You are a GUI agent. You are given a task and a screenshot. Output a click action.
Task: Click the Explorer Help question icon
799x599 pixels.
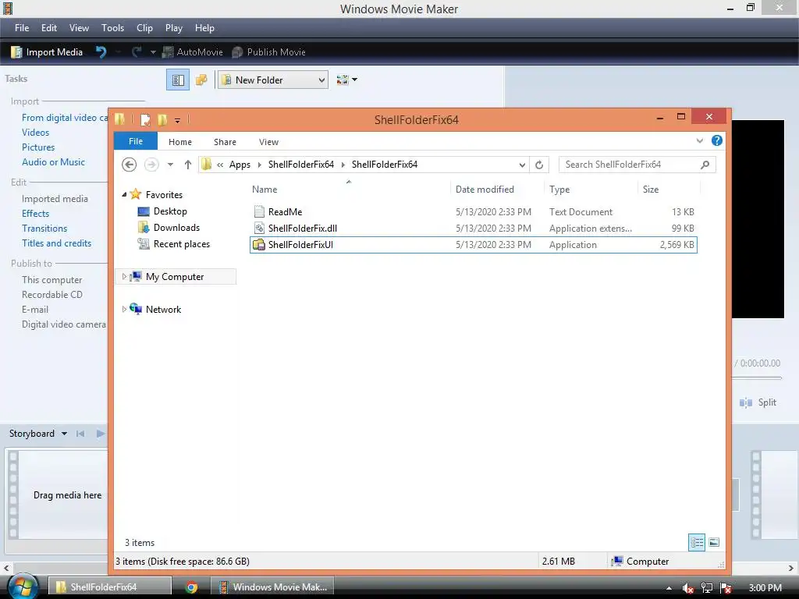(x=717, y=140)
